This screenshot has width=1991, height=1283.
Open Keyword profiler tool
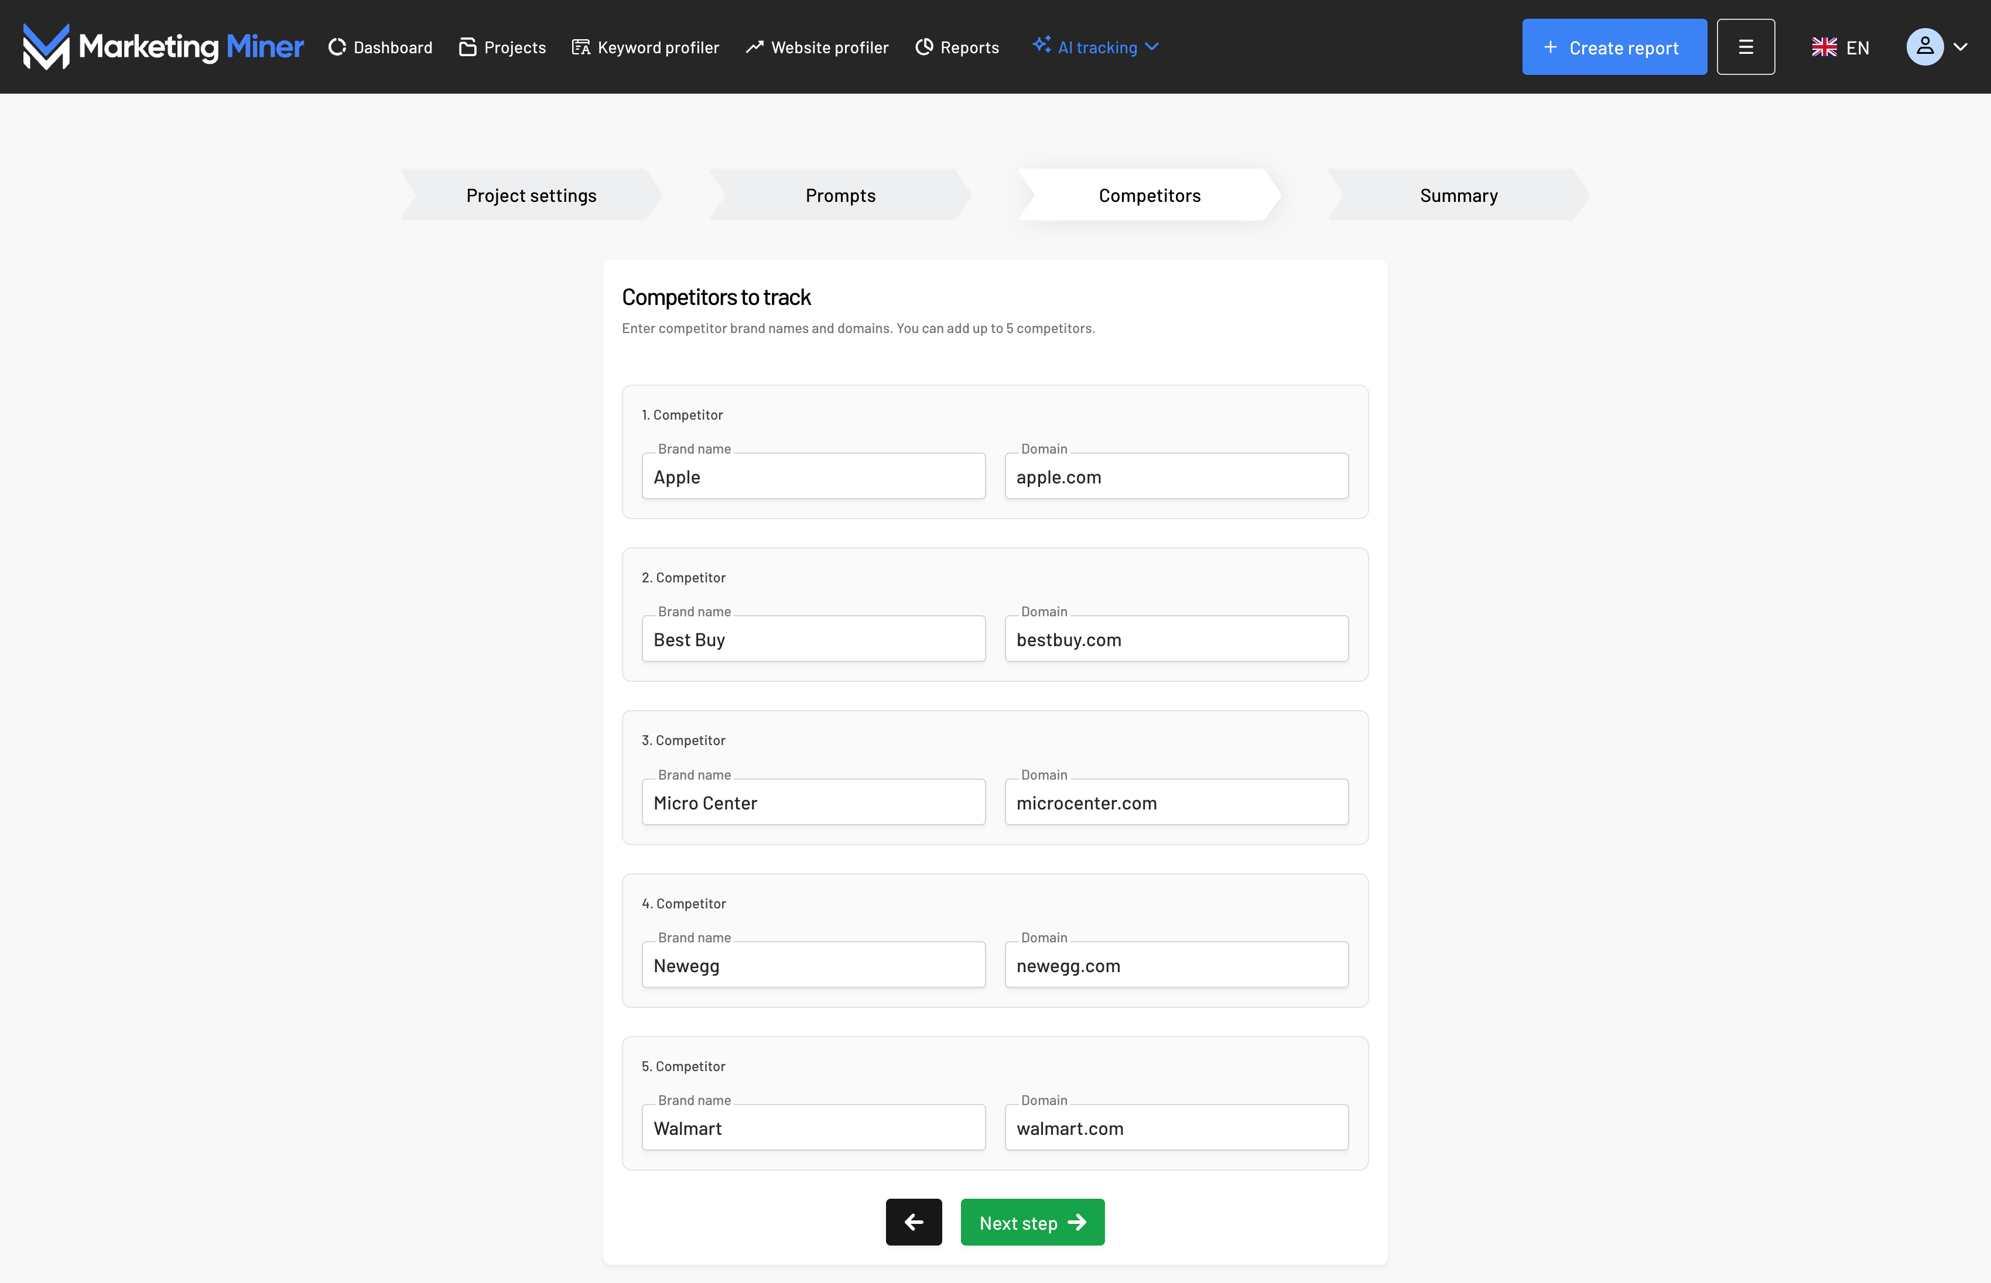[645, 47]
